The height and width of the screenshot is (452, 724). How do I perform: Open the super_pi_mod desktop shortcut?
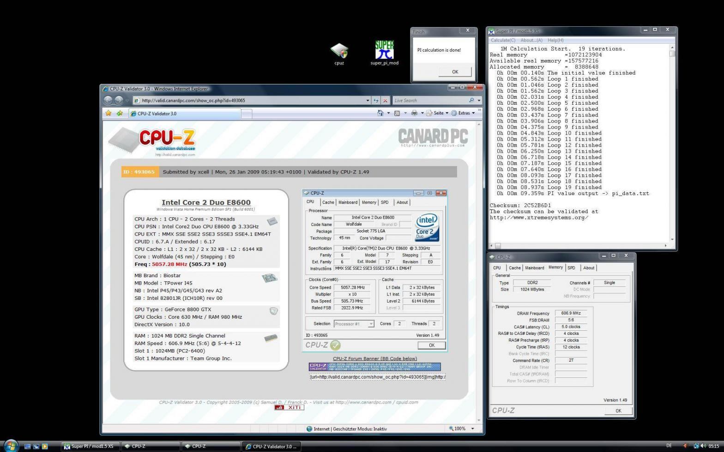point(384,53)
